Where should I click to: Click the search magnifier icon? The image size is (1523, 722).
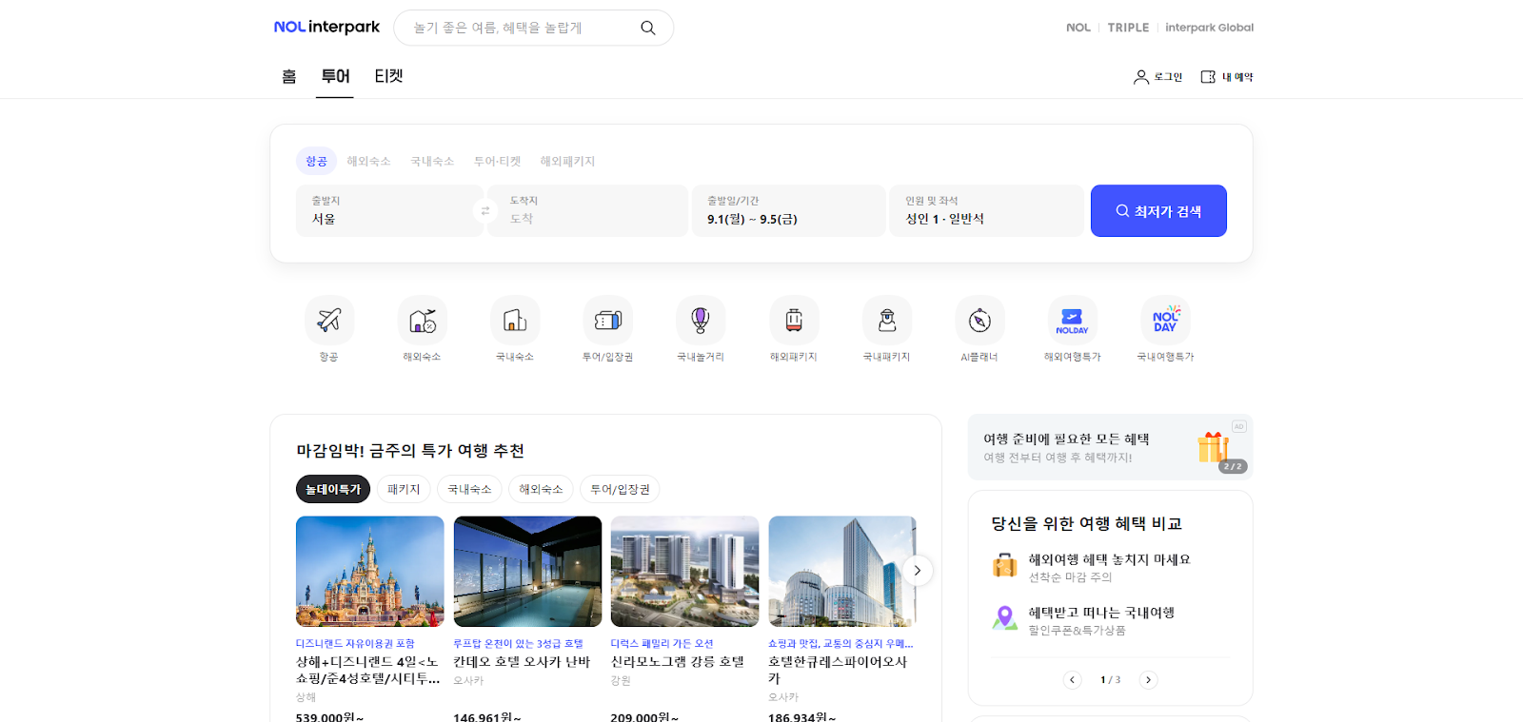click(x=648, y=28)
